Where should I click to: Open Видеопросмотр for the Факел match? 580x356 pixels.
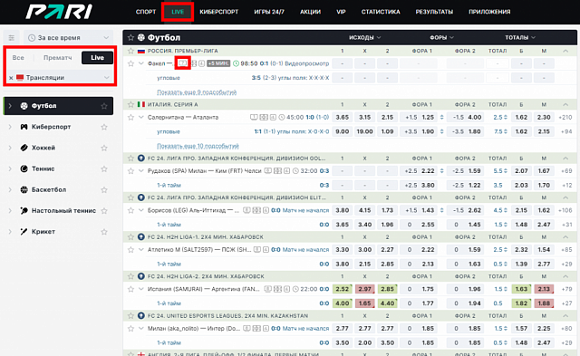(x=306, y=63)
